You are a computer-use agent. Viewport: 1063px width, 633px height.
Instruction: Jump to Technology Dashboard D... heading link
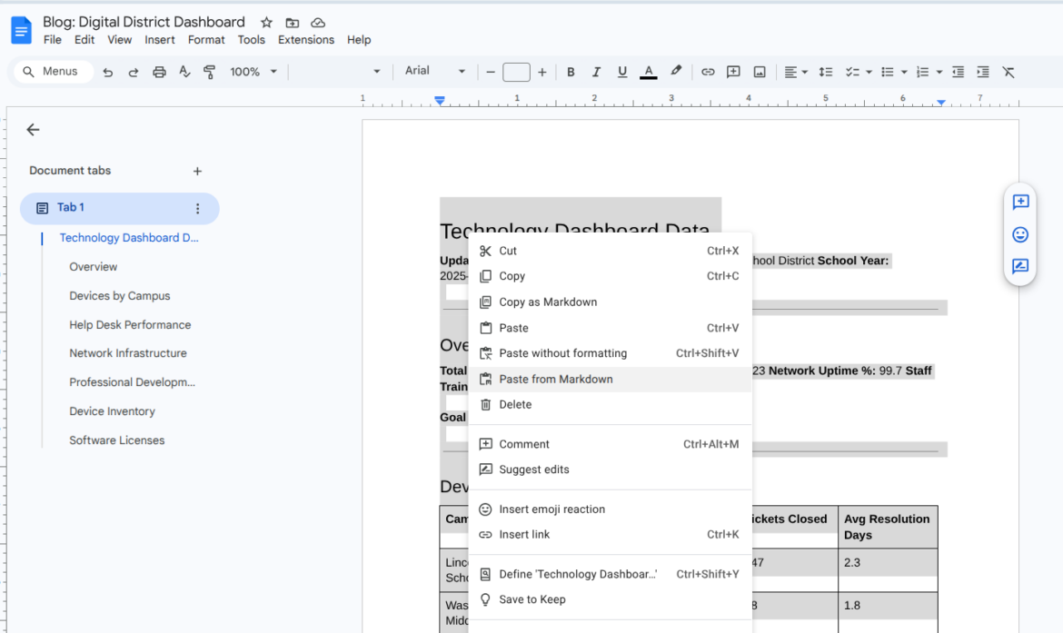point(129,238)
